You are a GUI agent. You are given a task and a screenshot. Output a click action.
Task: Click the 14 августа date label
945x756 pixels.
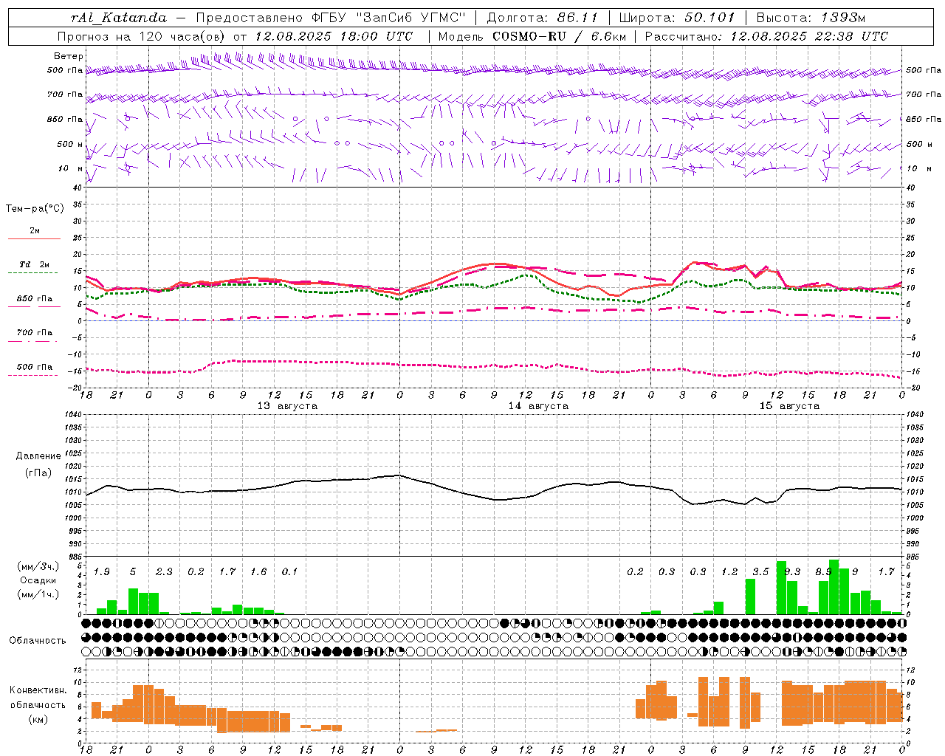coord(538,406)
